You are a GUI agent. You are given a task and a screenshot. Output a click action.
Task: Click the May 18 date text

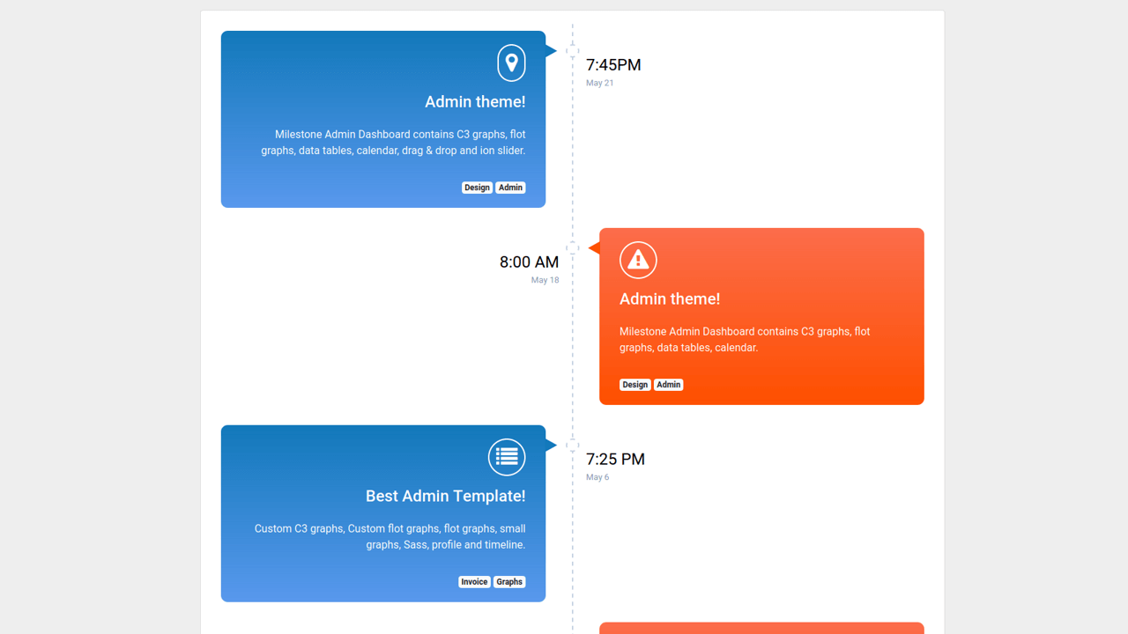pos(545,280)
